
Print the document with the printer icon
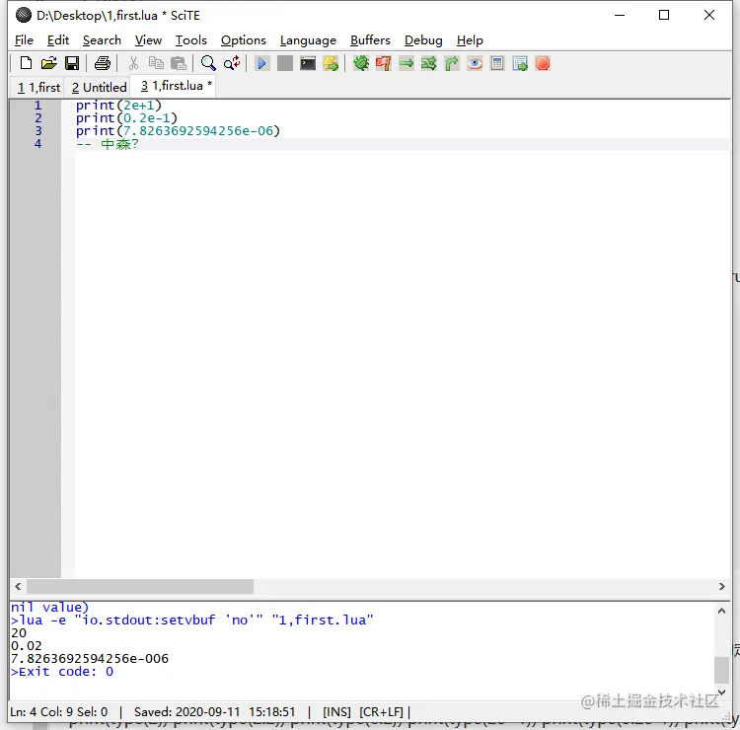pyautogui.click(x=102, y=63)
